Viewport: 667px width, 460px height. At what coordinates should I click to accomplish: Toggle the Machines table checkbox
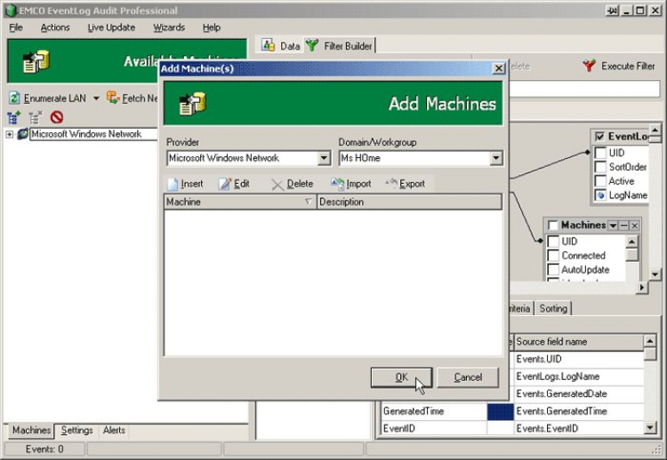coord(553,226)
